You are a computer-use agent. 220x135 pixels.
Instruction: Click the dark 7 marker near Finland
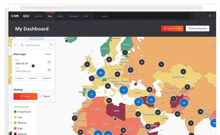(x=125, y=52)
